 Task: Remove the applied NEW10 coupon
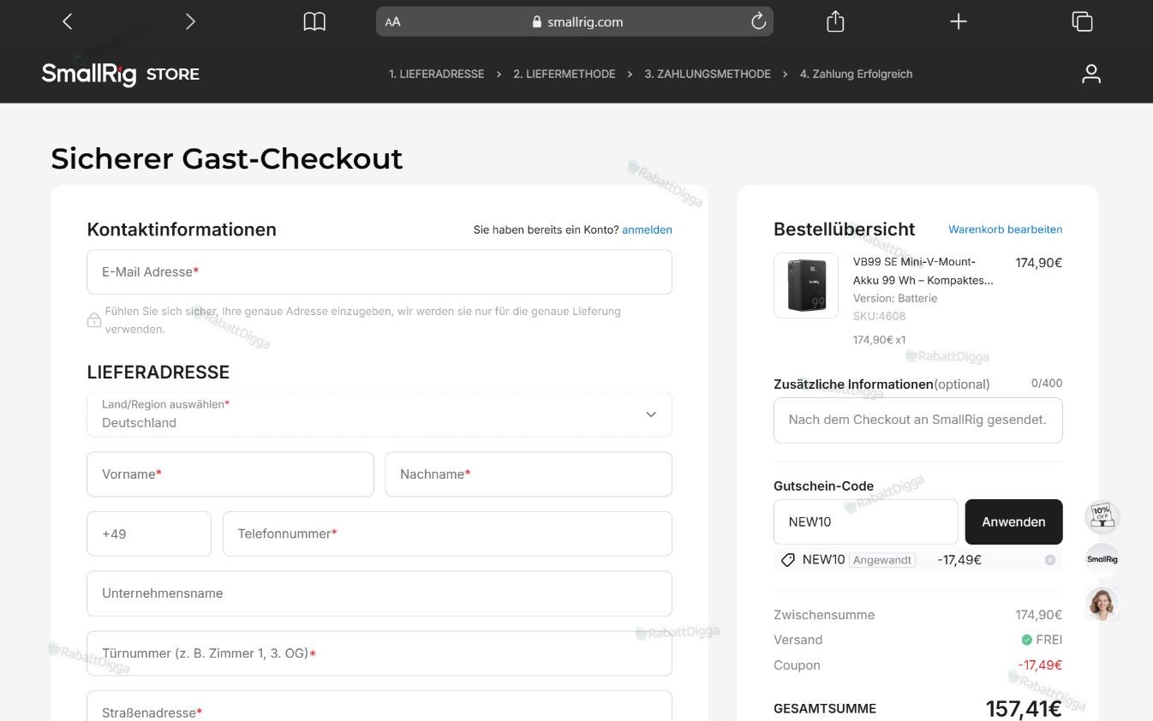(1050, 560)
